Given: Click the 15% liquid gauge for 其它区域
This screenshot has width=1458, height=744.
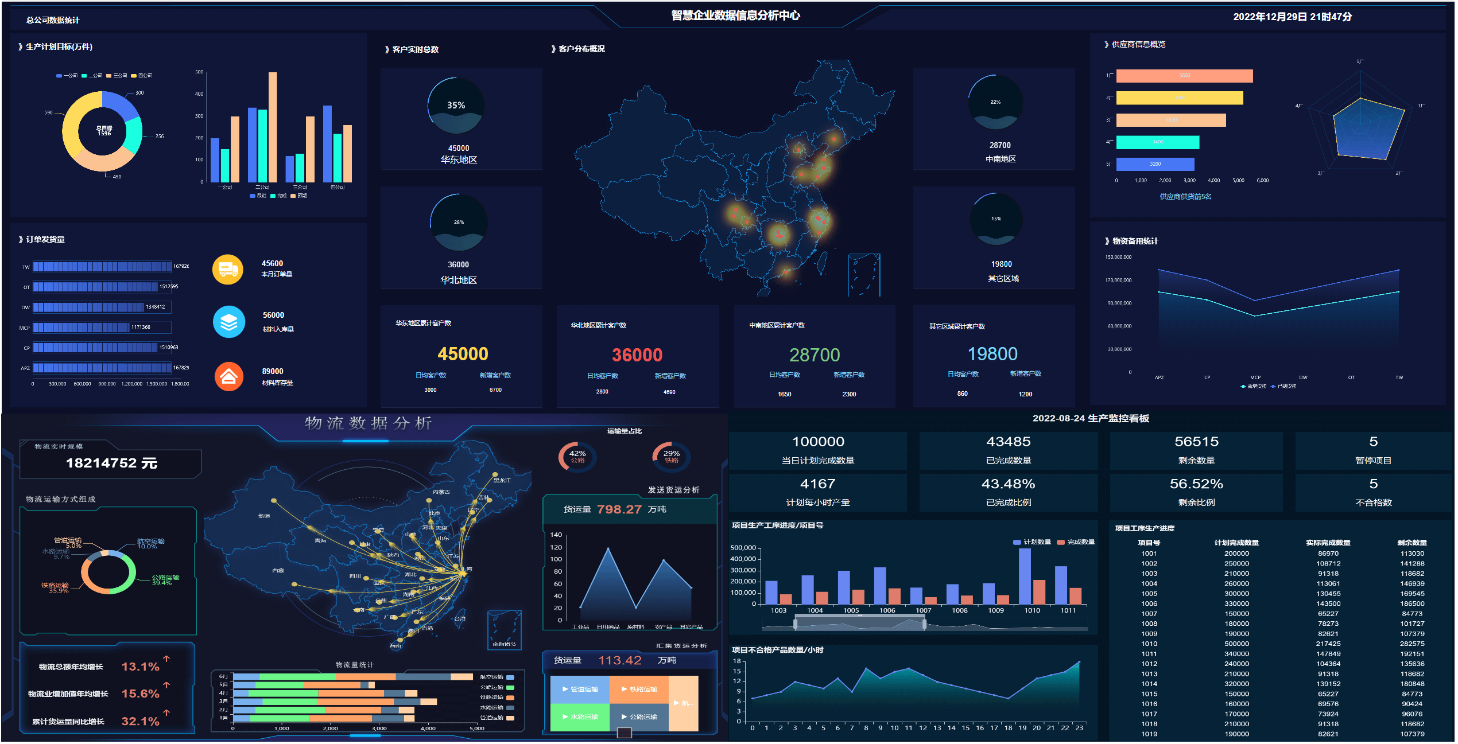Looking at the screenshot, I should click(x=996, y=219).
